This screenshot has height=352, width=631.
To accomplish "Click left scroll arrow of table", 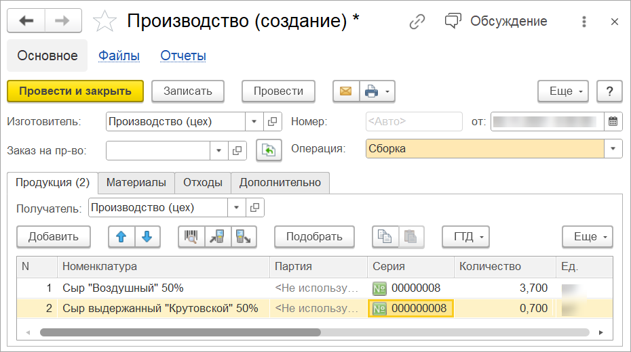I will tap(28, 332).
